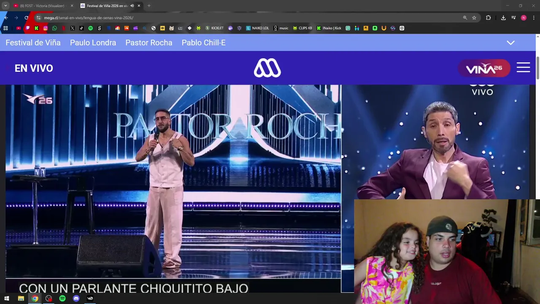540x304 pixels.
Task: Close the FOST - Victoria tab
Action: (x=72, y=6)
